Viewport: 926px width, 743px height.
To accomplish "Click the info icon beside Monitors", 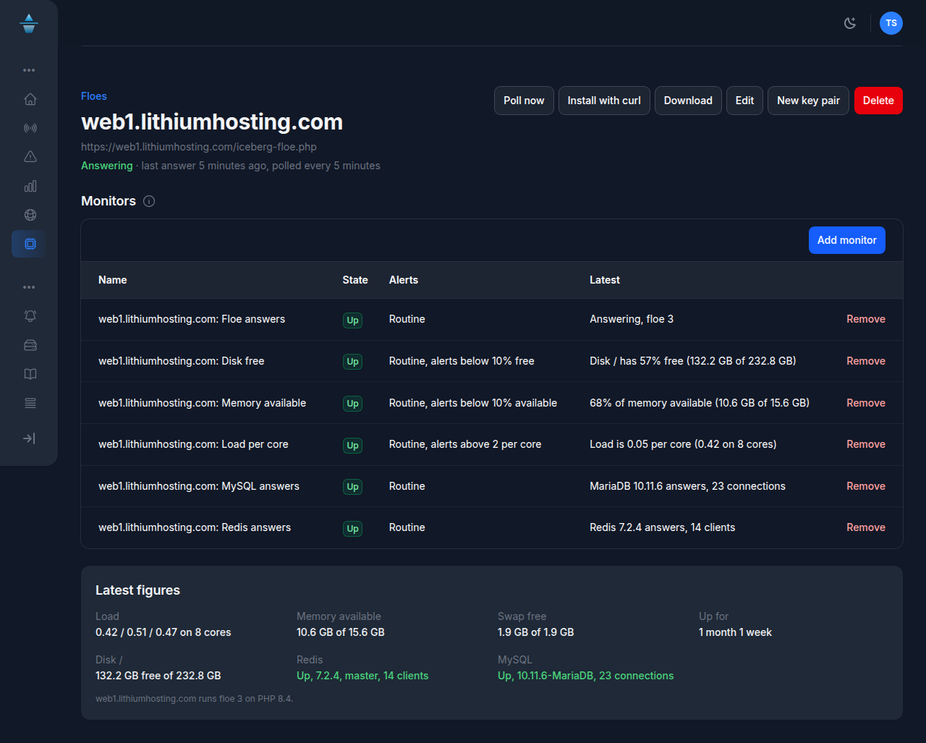I will pos(149,201).
